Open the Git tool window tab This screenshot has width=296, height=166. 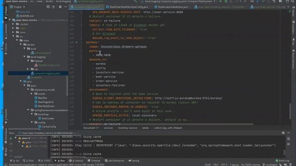point(15,161)
